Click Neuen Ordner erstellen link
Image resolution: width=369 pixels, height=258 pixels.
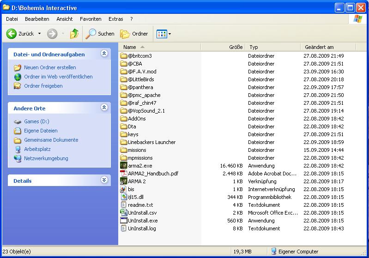pos(50,67)
